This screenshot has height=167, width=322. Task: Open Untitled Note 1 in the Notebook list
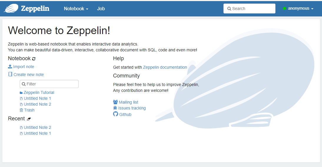pyautogui.click(x=37, y=98)
